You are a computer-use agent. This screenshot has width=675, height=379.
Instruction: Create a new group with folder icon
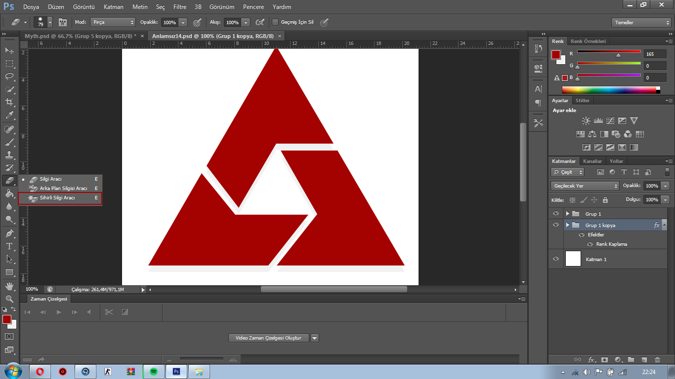point(631,360)
